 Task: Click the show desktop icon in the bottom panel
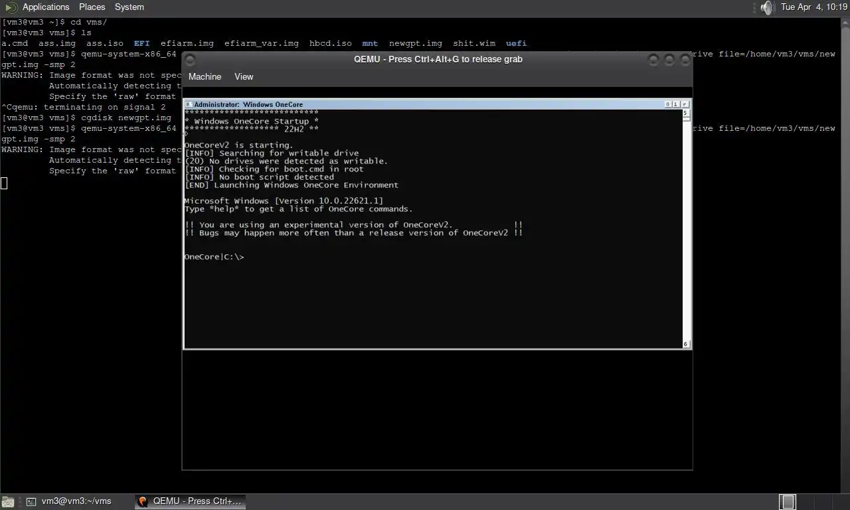tap(7, 502)
